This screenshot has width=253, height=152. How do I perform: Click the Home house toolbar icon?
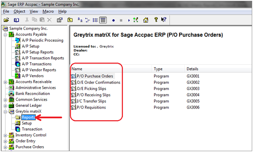tap(146, 20)
